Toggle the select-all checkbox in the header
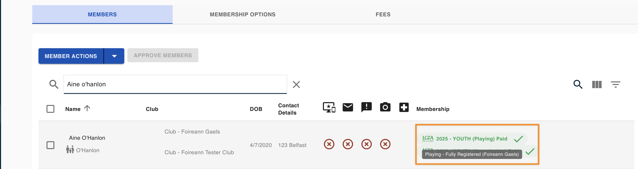Image resolution: width=638 pixels, height=169 pixels. (x=50, y=109)
